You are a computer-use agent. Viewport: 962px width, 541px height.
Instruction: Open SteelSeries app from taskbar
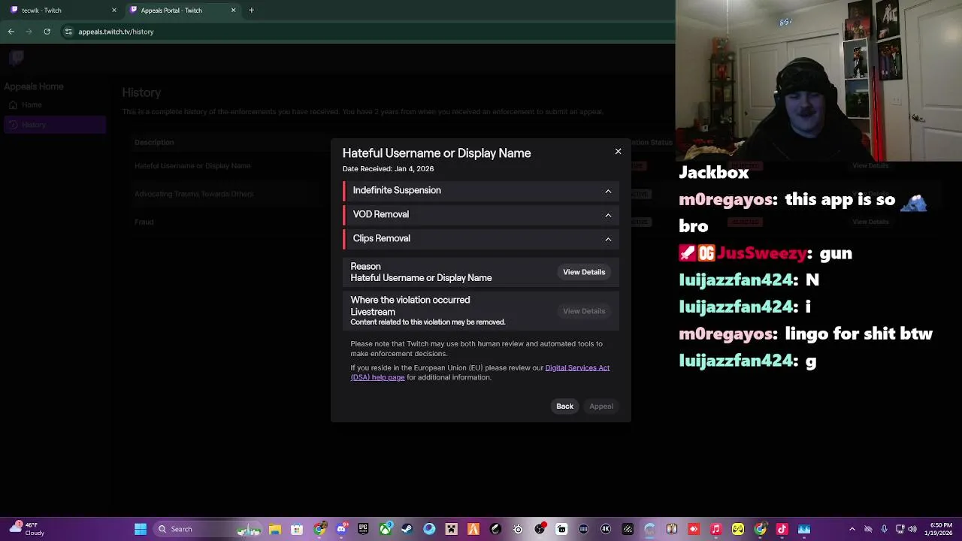[518, 529]
